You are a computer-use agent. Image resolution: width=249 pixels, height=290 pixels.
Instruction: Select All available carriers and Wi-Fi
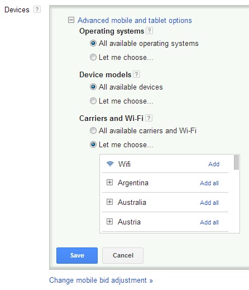click(x=93, y=130)
